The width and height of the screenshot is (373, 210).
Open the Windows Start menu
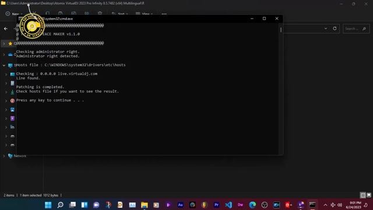coord(48,205)
